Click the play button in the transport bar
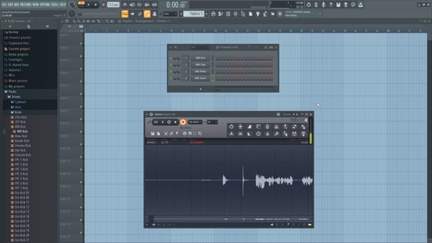 [x=88, y=5]
